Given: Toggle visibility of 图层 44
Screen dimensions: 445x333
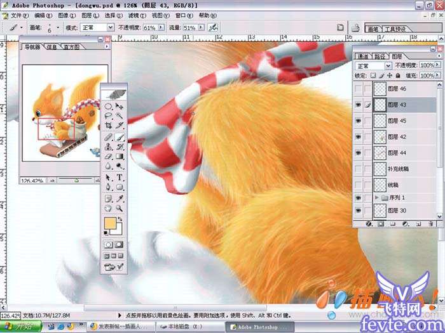Looking at the screenshot, I should [357, 152].
